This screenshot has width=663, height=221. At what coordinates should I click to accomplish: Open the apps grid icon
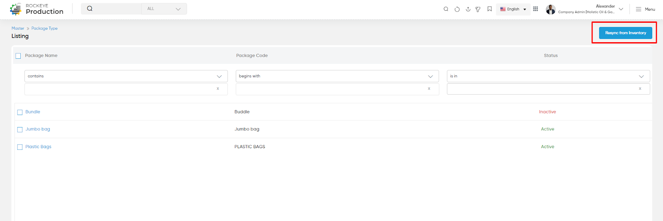(x=535, y=9)
